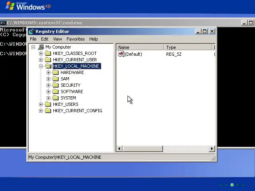
Task: Click the HKEY_USERS folder icon
Action: click(48, 104)
